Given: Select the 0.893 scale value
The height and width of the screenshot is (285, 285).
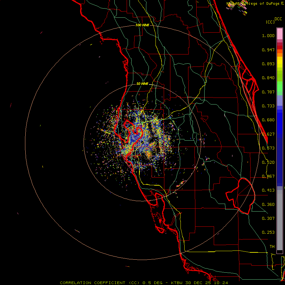Looking at the screenshot, I should pyautogui.click(x=268, y=64).
